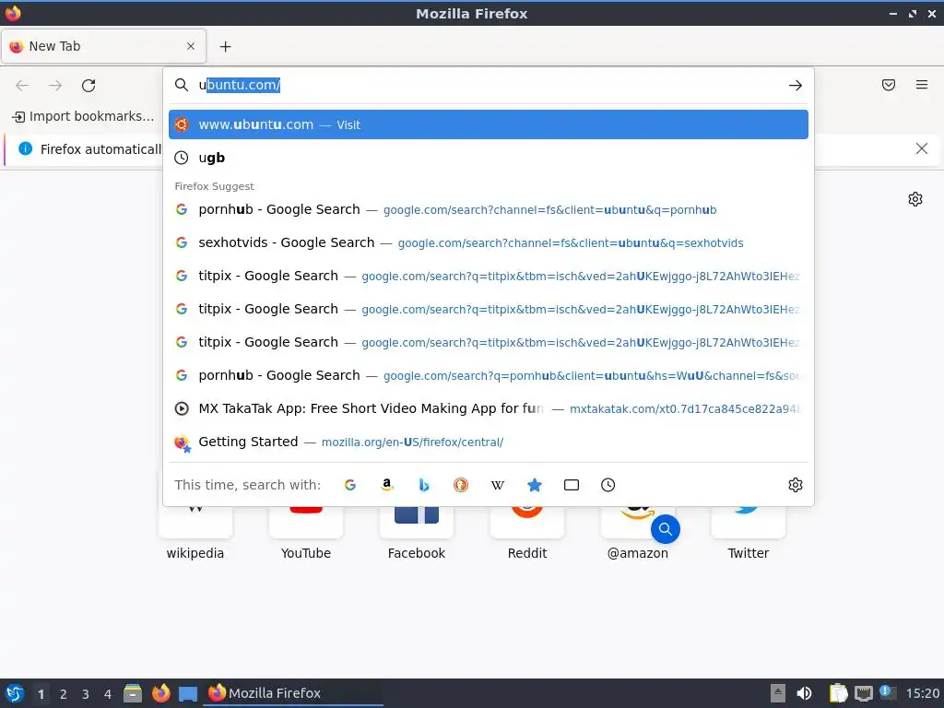Screen dimensions: 944x708
Task: Click the blue info icon in the notification bar
Action: [25, 148]
